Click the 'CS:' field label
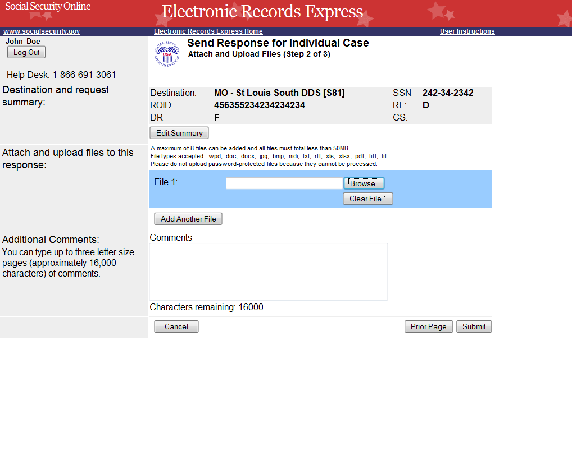The height and width of the screenshot is (474, 572). click(400, 118)
